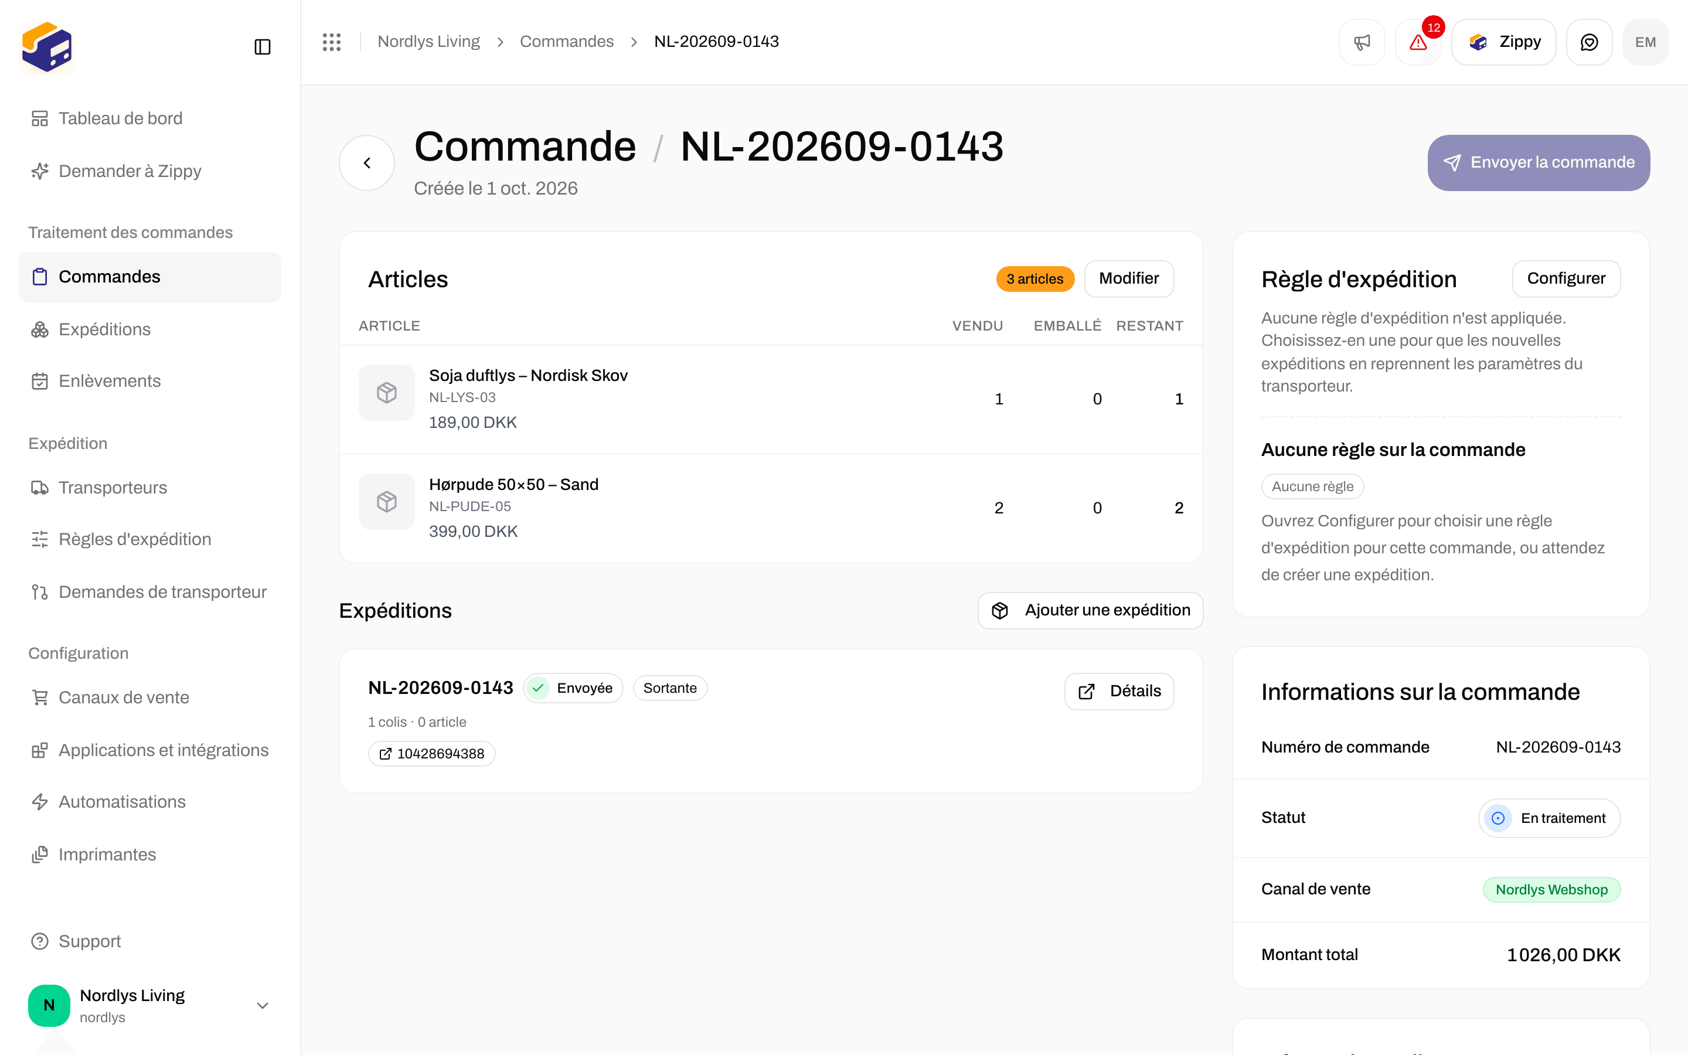
Task: Click the boxes icon by Expéditions
Action: coord(40,329)
